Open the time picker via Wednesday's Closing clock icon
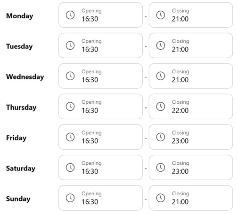This screenshot has width=237, height=214. 161,76
